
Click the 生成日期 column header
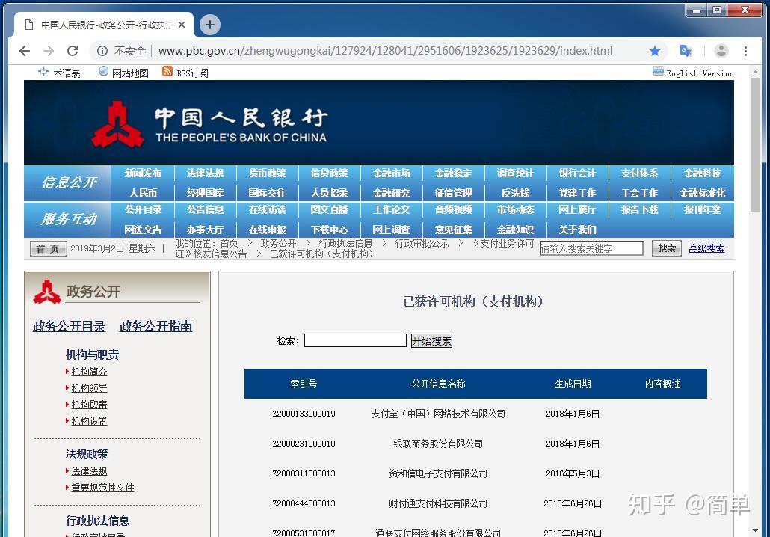coord(573,384)
